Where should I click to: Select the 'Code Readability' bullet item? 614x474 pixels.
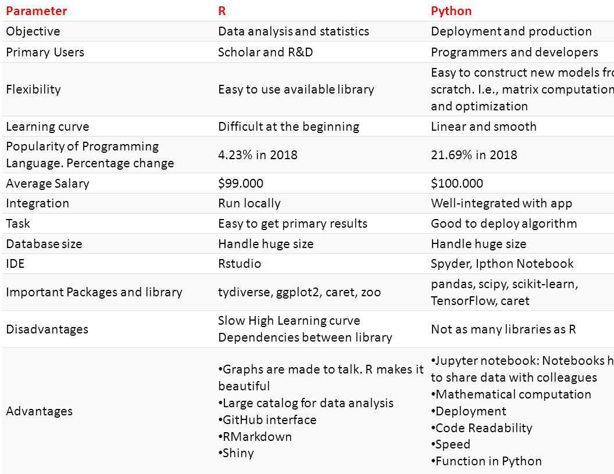tap(481, 428)
